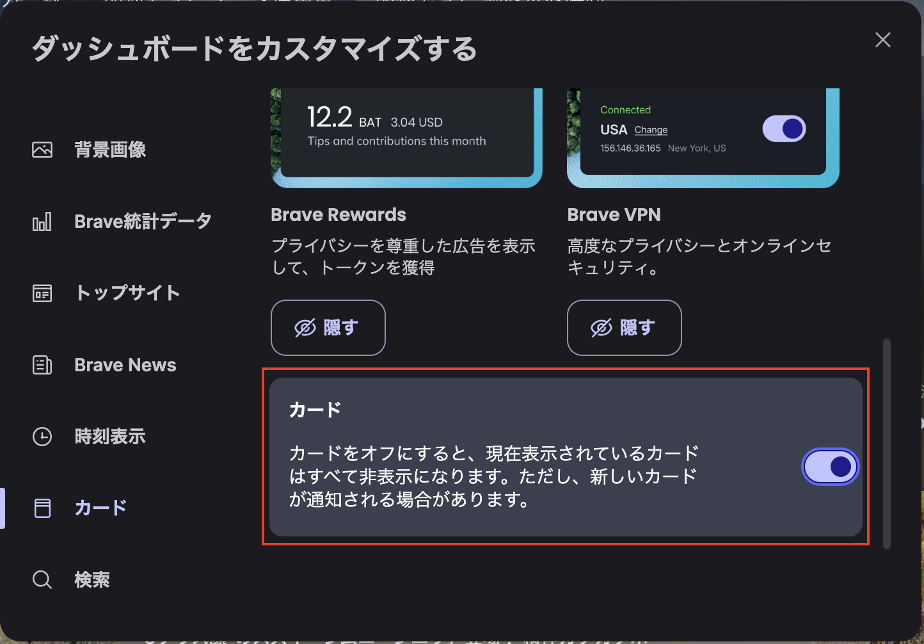924x644 pixels.
Task: Hide the Brave VPN card
Action: pos(625,328)
